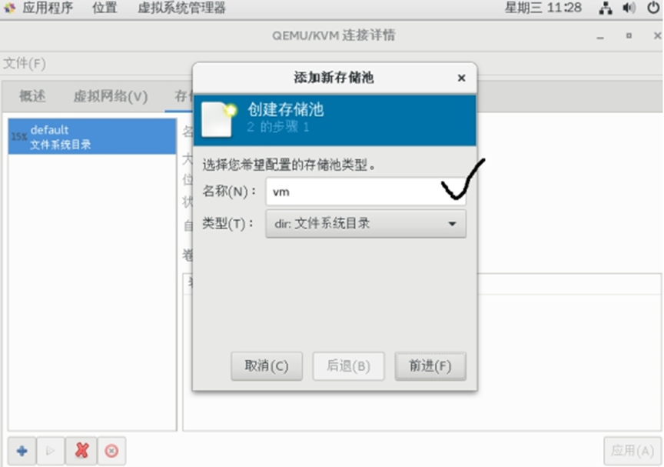
Task: Open the network status icon in top bar
Action: [x=606, y=8]
